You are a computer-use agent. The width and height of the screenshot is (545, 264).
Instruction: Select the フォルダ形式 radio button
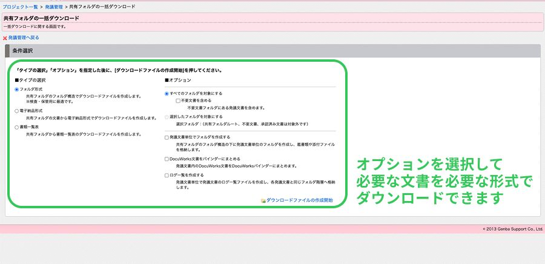point(17,90)
